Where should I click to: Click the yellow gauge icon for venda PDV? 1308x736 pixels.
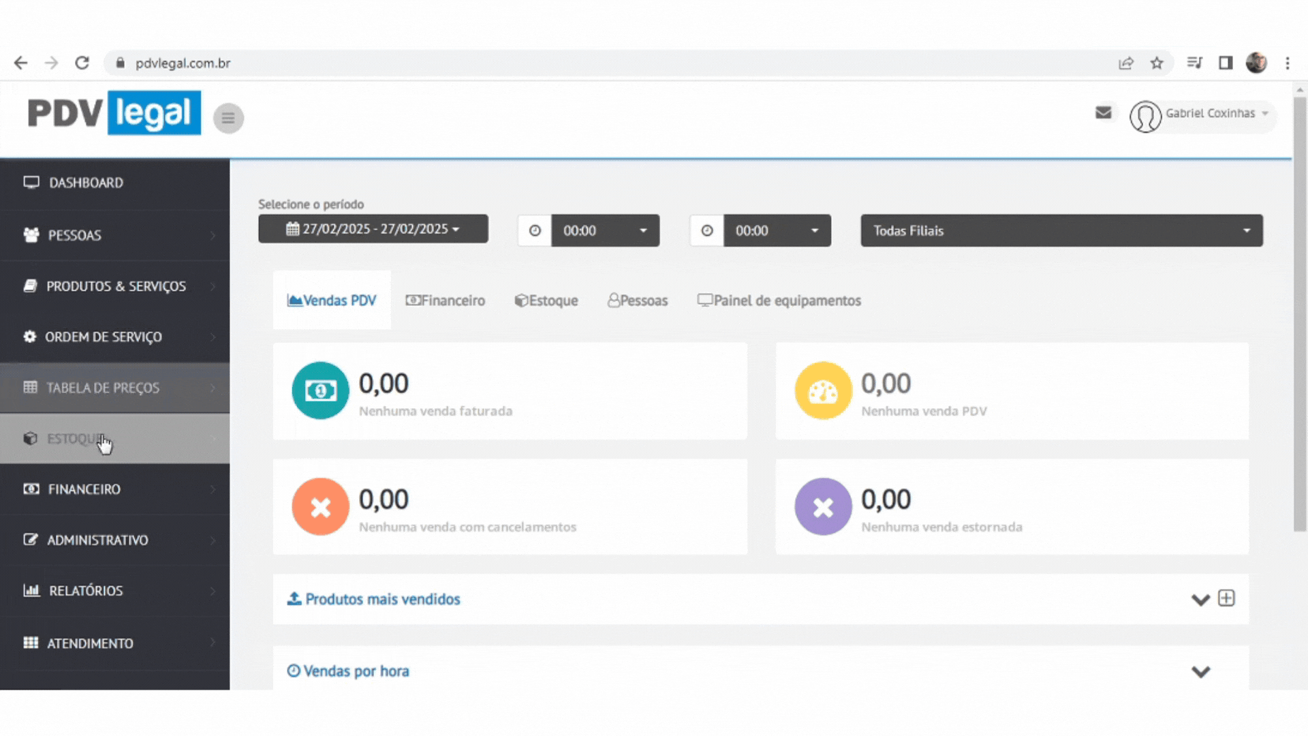(823, 390)
